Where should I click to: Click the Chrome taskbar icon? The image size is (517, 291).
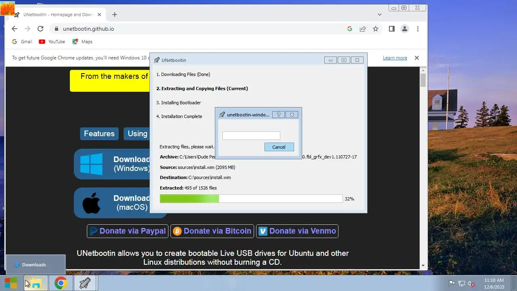coord(61,283)
